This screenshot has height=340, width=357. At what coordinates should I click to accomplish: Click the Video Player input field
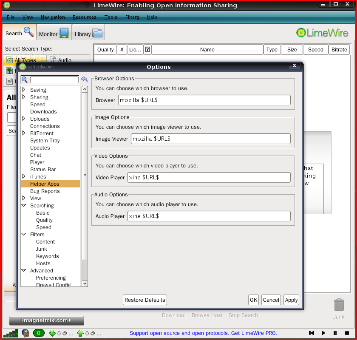coord(209,178)
